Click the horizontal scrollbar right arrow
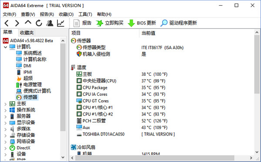The height and width of the screenshot is (162, 261). click(251, 158)
